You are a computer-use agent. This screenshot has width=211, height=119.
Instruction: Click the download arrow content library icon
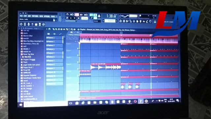point(155,21)
